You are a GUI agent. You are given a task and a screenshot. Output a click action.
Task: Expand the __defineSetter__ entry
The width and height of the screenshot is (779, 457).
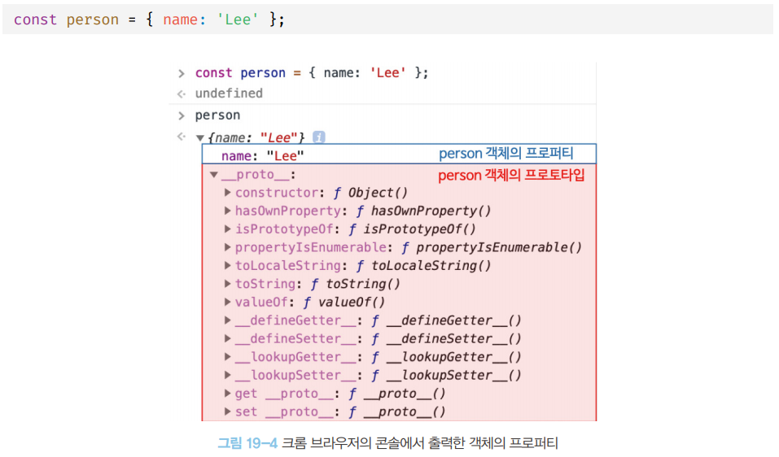coord(228,339)
